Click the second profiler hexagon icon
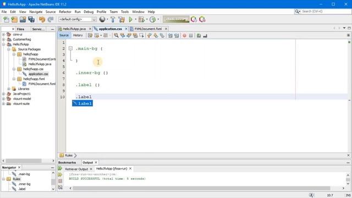 (x=202, y=20)
